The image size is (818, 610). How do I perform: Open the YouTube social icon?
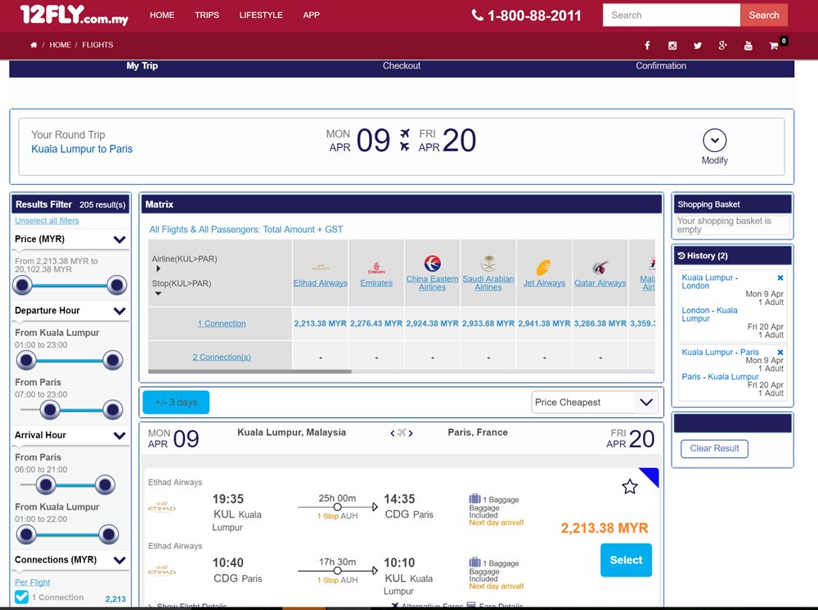point(748,45)
